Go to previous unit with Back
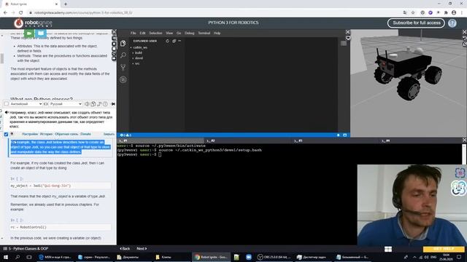467x262 pixels. tap(125, 249)
